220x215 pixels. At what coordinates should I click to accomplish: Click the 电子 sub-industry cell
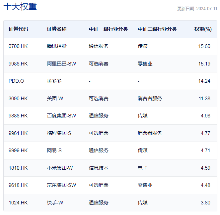[143, 168]
